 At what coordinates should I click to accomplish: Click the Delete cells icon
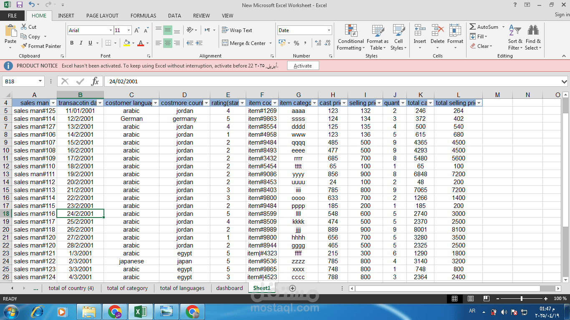pos(437,31)
